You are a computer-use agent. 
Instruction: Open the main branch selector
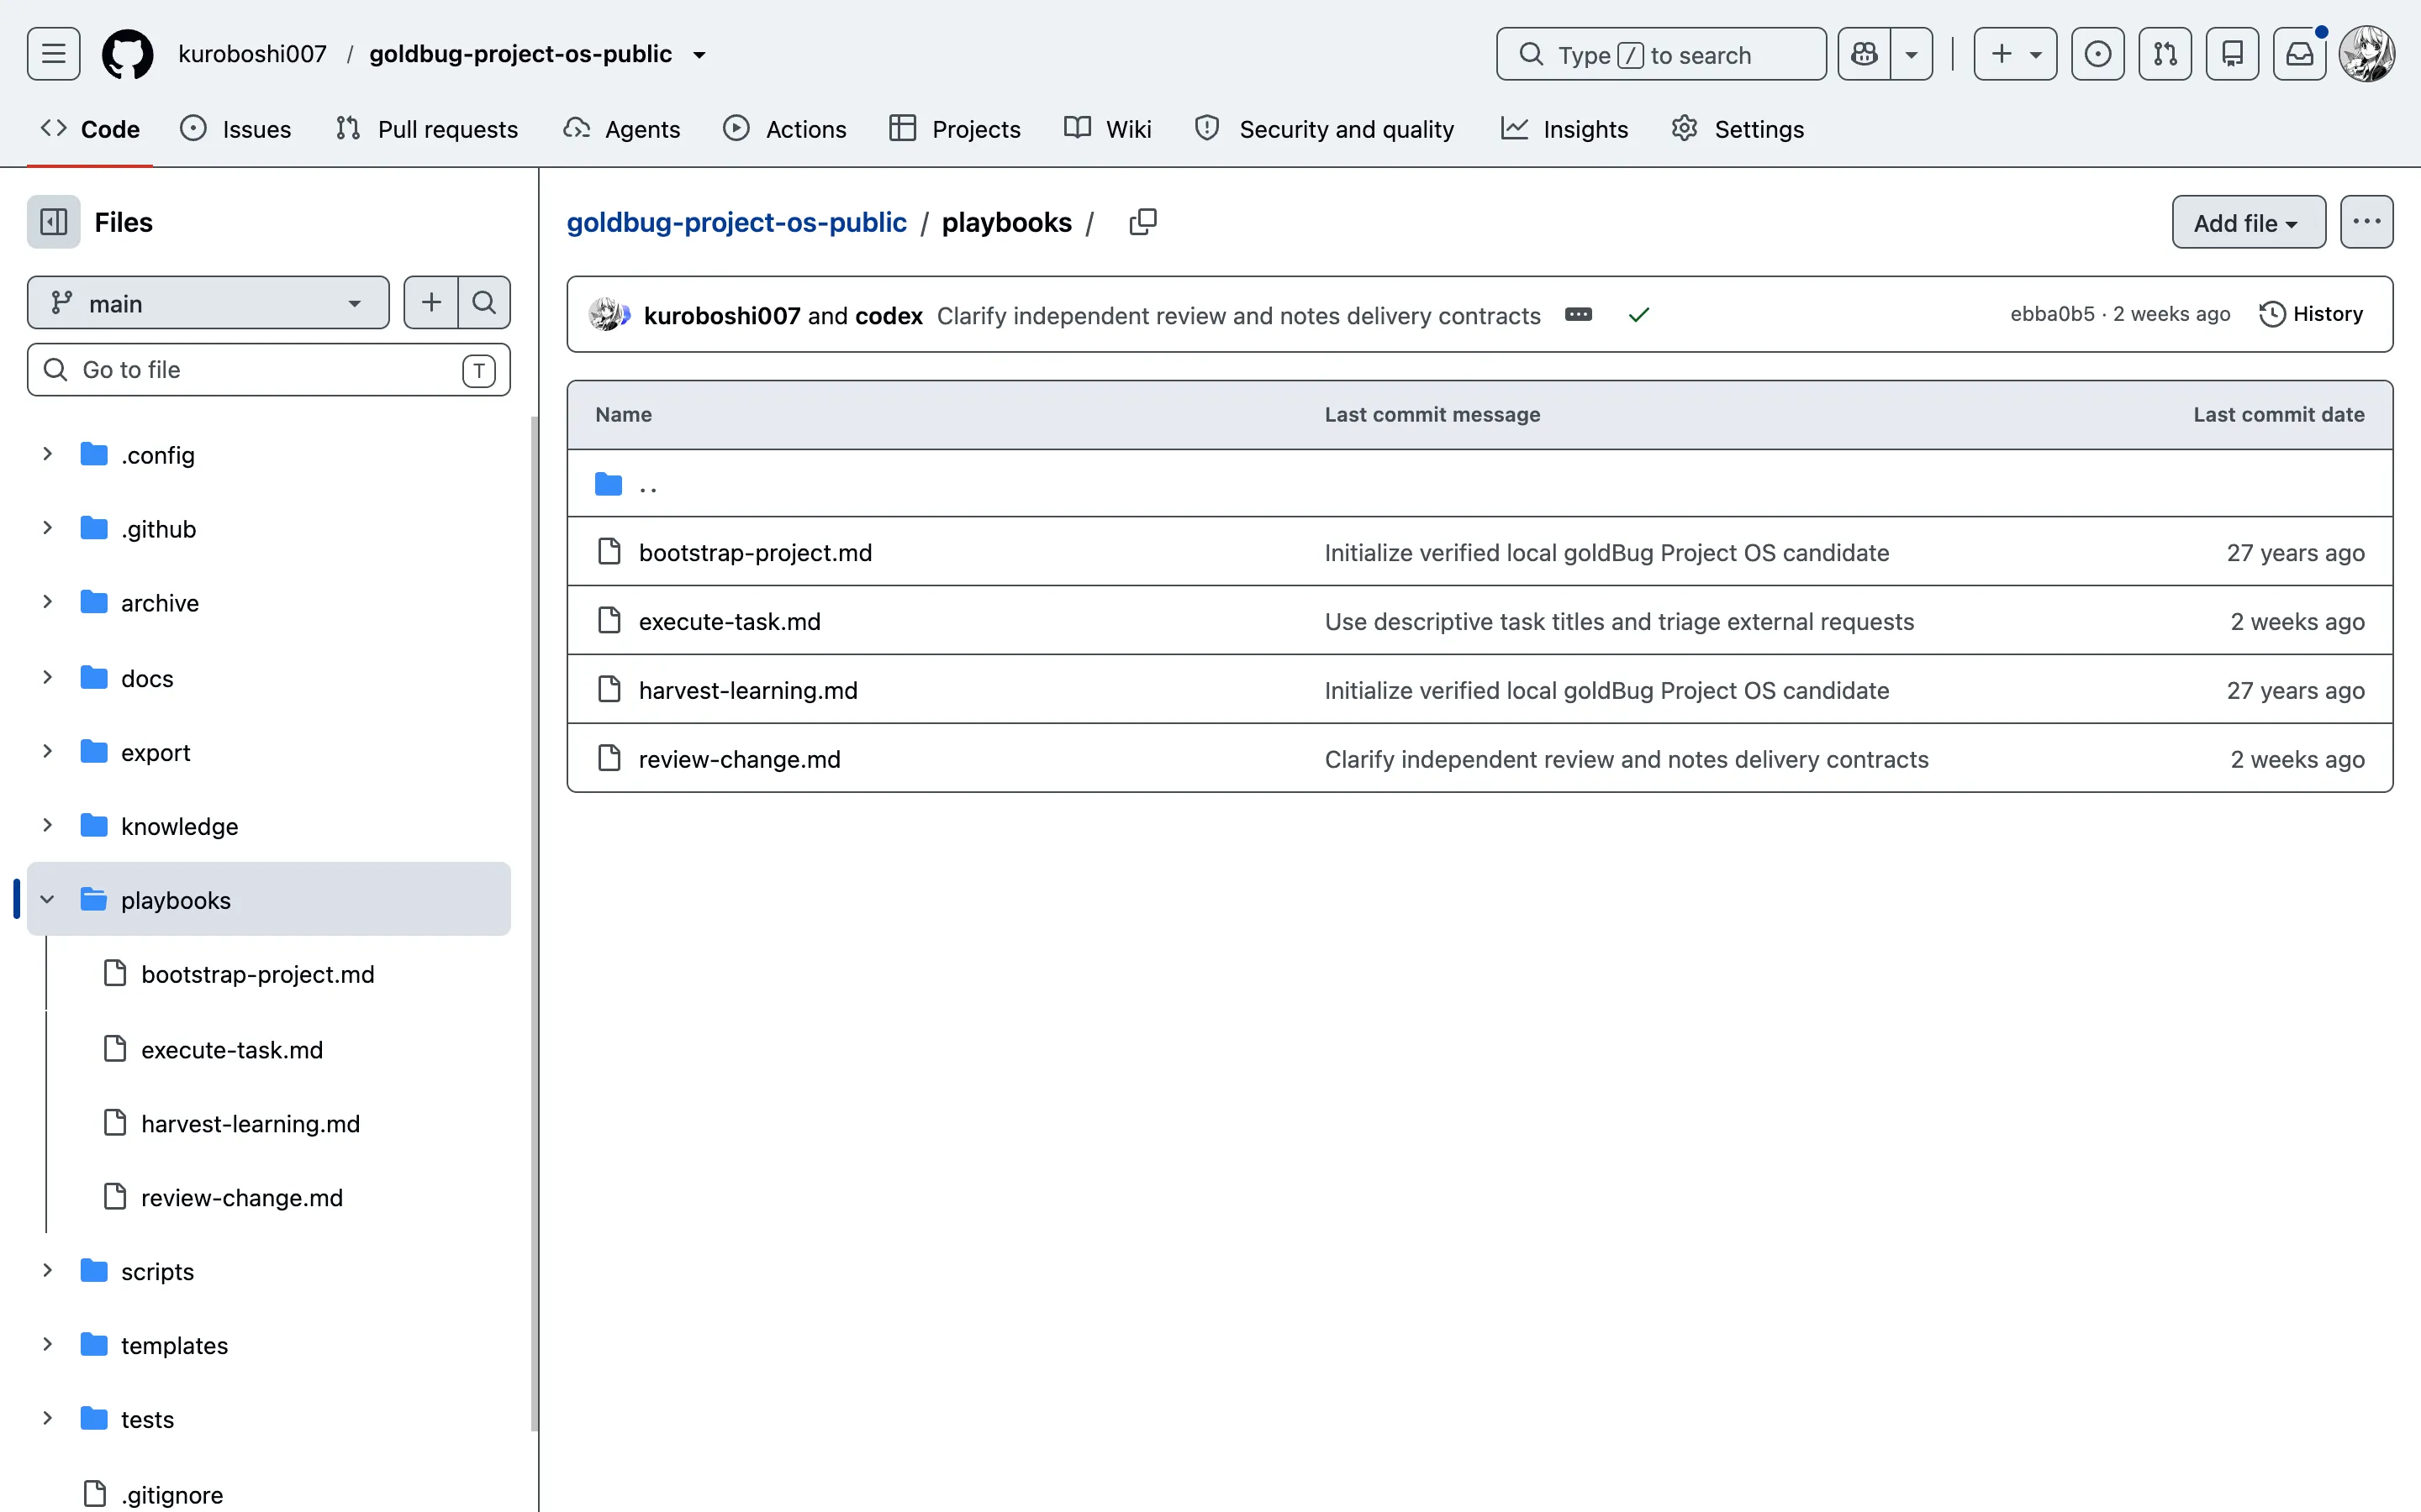click(208, 302)
